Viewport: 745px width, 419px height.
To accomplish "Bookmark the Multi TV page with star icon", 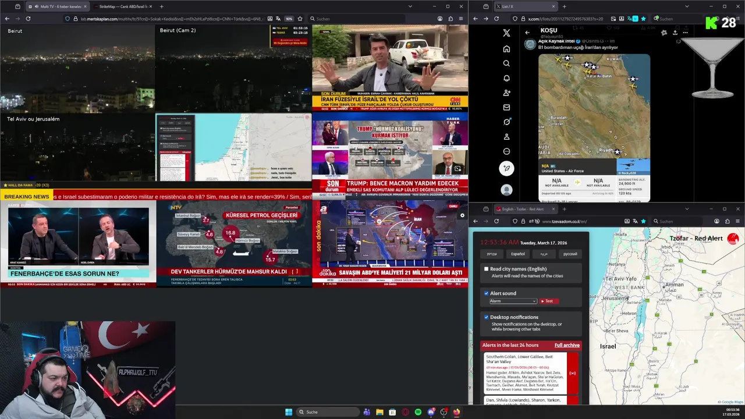I will click(x=299, y=19).
